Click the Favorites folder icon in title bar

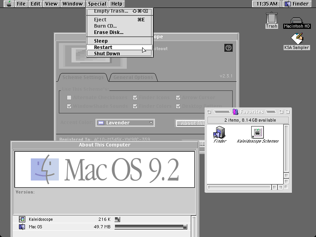click(235, 112)
